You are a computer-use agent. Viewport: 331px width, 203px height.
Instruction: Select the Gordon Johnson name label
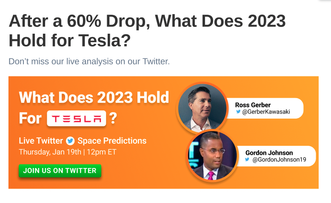coord(269,153)
